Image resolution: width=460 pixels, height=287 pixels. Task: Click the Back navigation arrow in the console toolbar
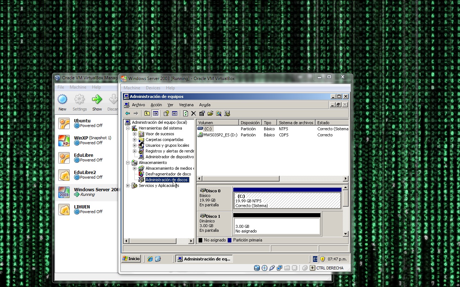[x=127, y=113]
